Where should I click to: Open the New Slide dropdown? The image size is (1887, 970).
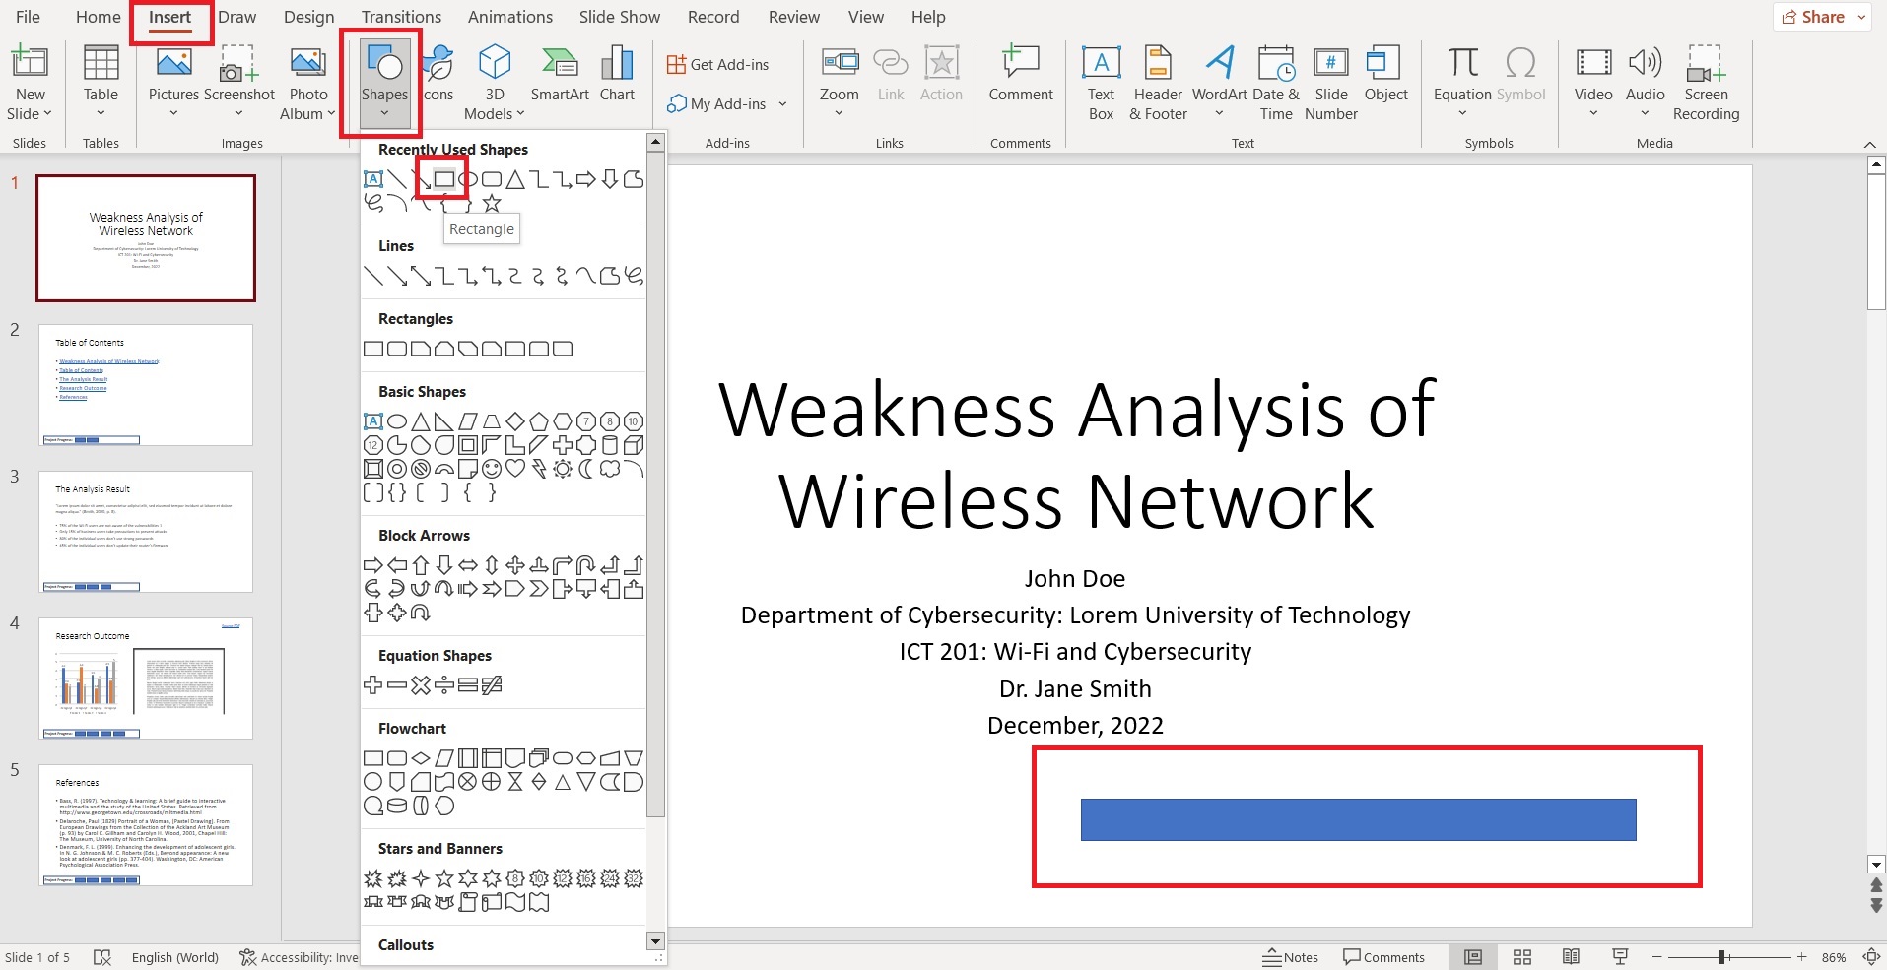(x=31, y=113)
